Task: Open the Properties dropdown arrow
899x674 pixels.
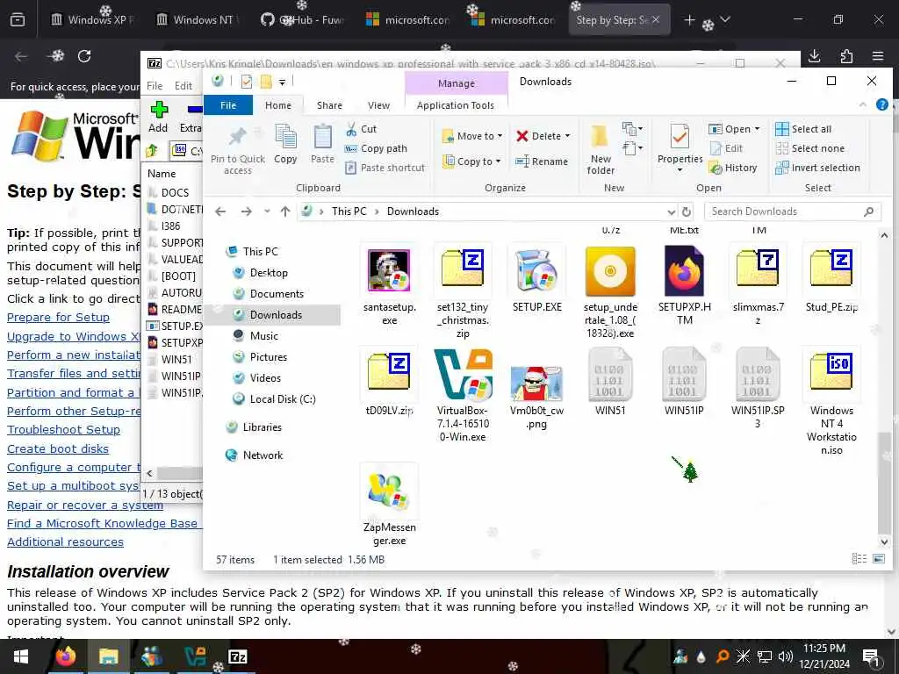Action: pyautogui.click(x=680, y=170)
